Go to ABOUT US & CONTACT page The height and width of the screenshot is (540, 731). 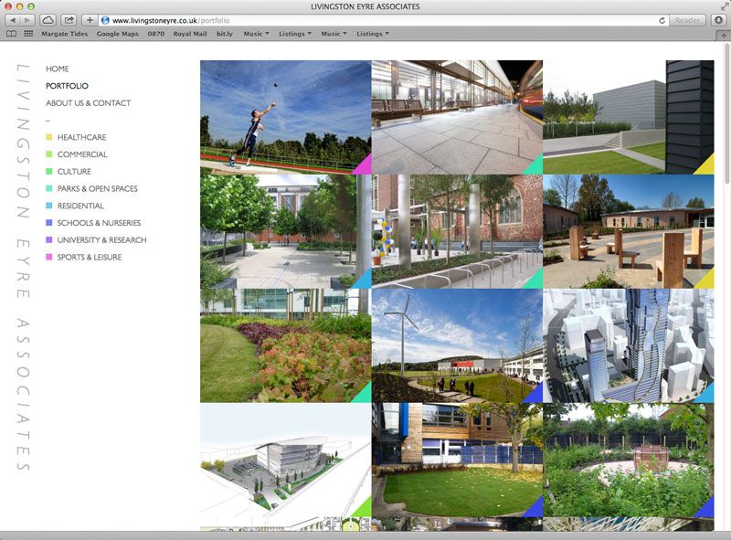[x=88, y=103]
